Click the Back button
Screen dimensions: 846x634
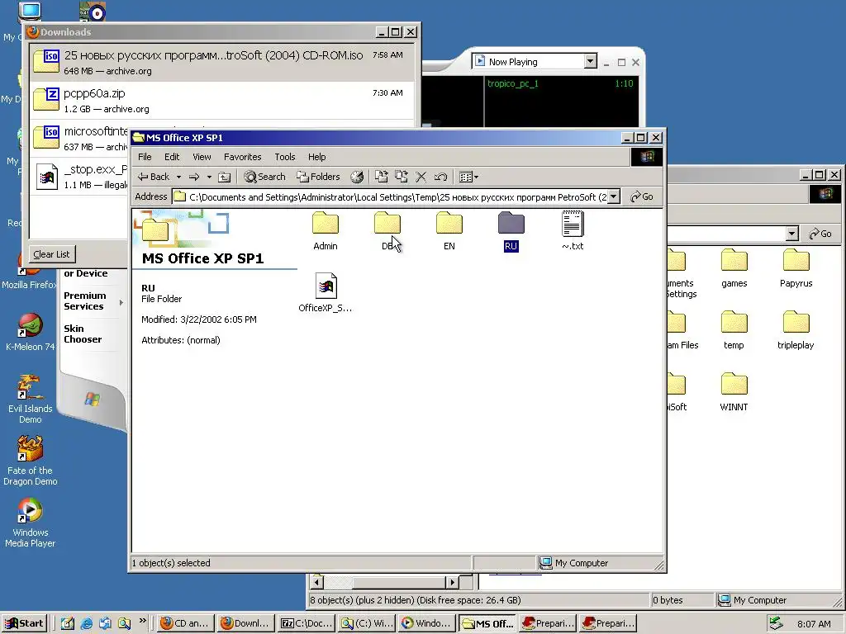point(154,177)
